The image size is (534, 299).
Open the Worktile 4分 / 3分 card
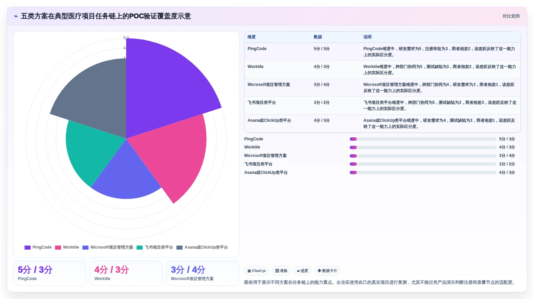point(126,273)
